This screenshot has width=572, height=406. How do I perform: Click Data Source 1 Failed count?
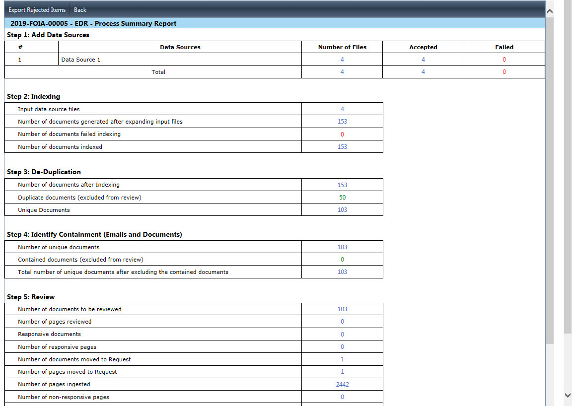pyautogui.click(x=504, y=60)
